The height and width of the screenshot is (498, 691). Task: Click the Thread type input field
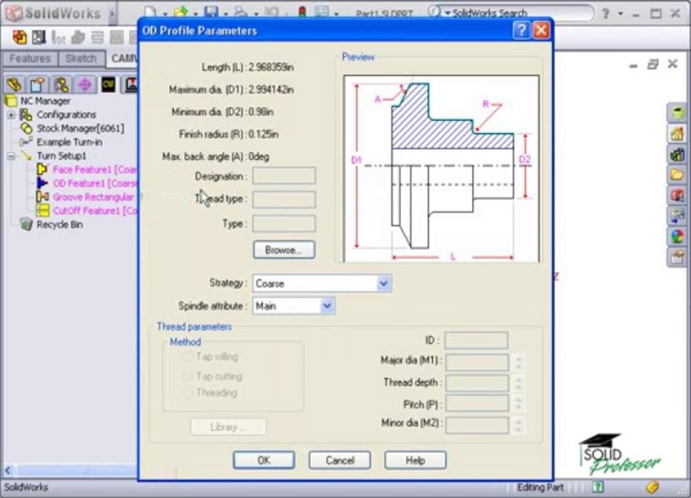click(284, 199)
